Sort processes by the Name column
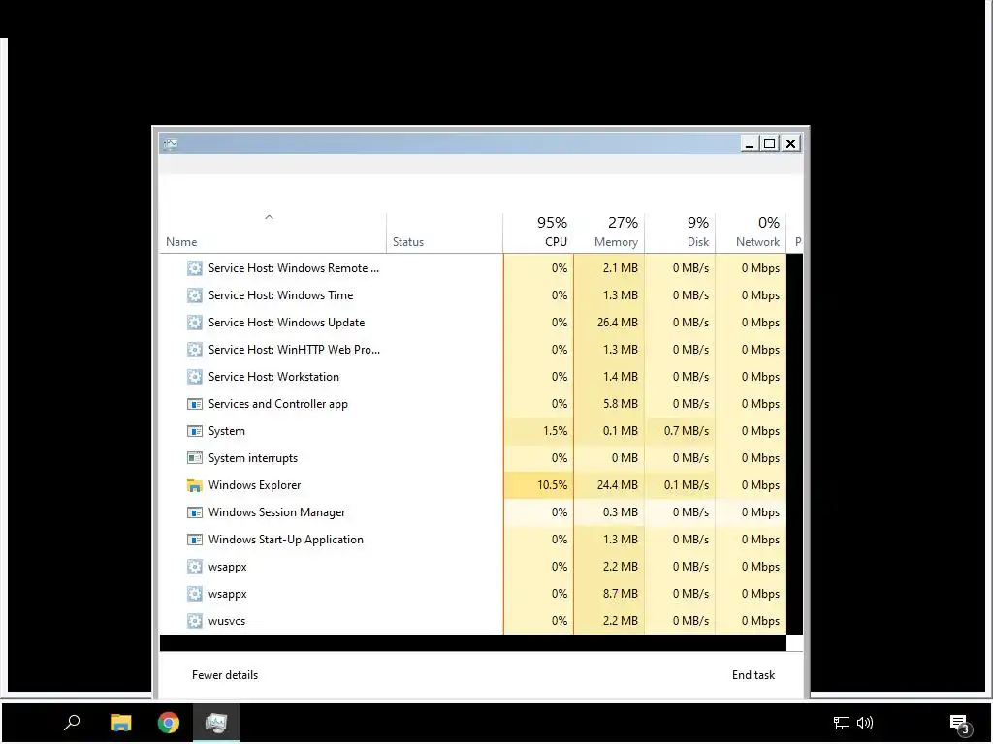The width and height of the screenshot is (993, 744). click(272, 232)
